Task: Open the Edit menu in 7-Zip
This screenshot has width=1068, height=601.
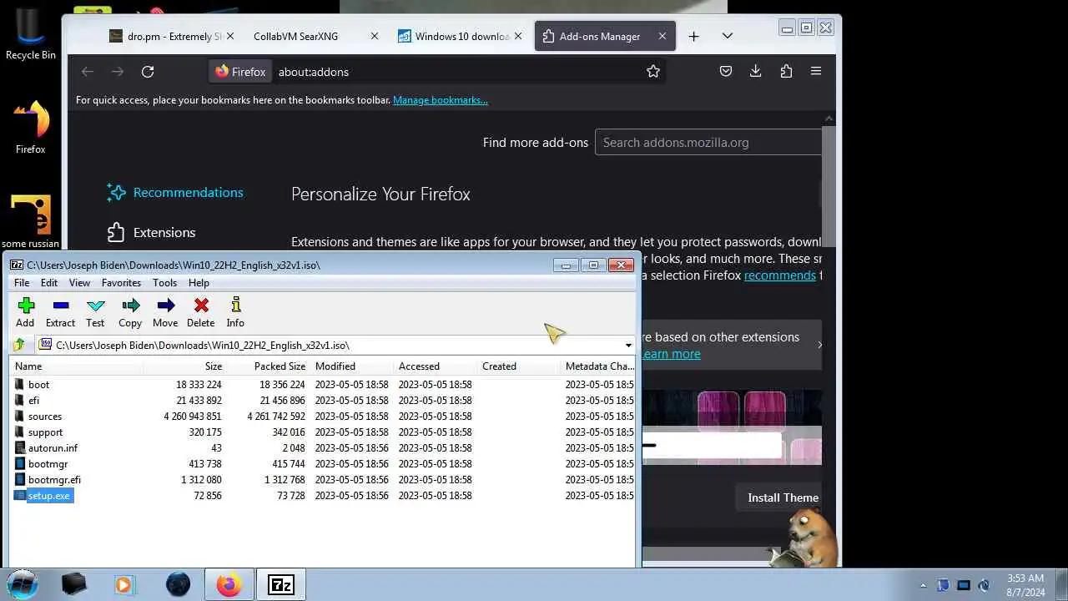Action: (x=49, y=283)
